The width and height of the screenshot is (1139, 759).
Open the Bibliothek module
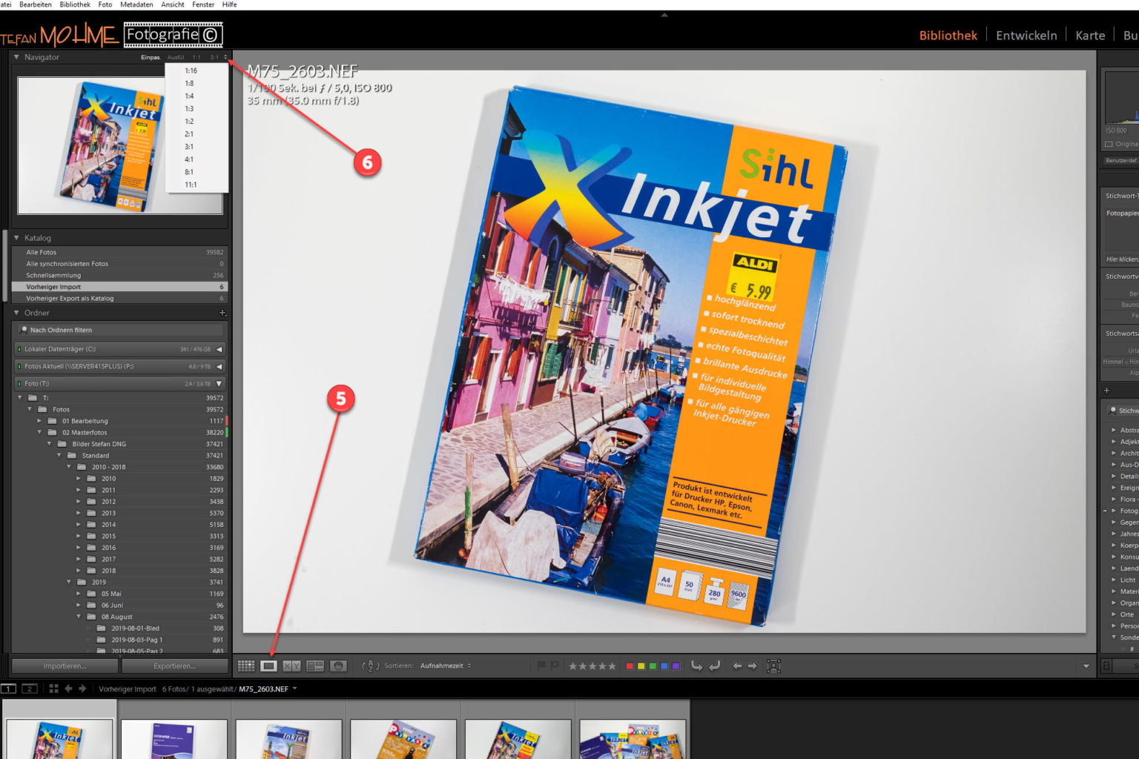pyautogui.click(x=948, y=35)
